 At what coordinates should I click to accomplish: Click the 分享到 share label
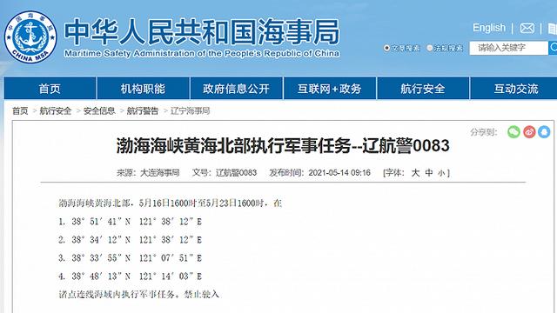coord(484,132)
